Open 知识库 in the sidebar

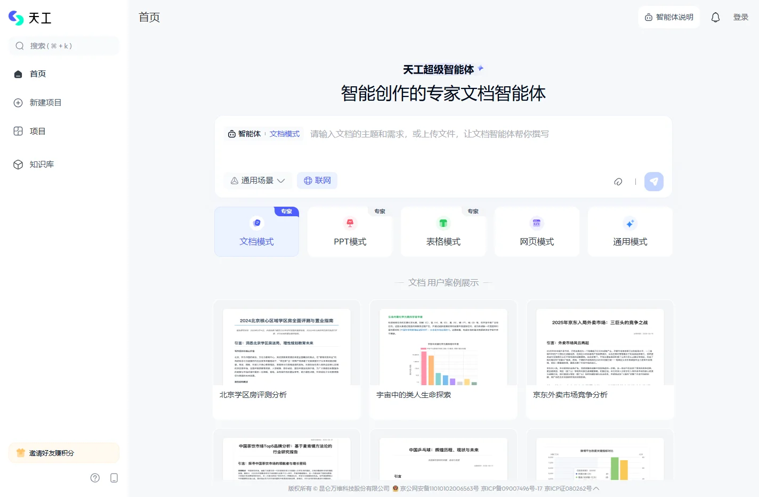pos(64,164)
